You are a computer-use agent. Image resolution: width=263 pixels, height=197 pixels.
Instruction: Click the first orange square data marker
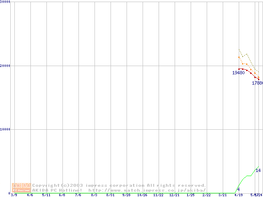239,57
